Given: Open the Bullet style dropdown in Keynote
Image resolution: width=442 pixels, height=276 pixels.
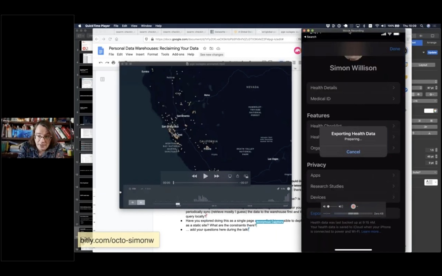Looking at the screenshot, I should (425, 172).
